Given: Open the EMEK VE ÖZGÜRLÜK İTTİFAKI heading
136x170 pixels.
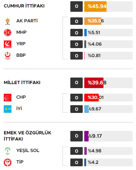Looking at the screenshot, I should pyautogui.click(x=28, y=136).
